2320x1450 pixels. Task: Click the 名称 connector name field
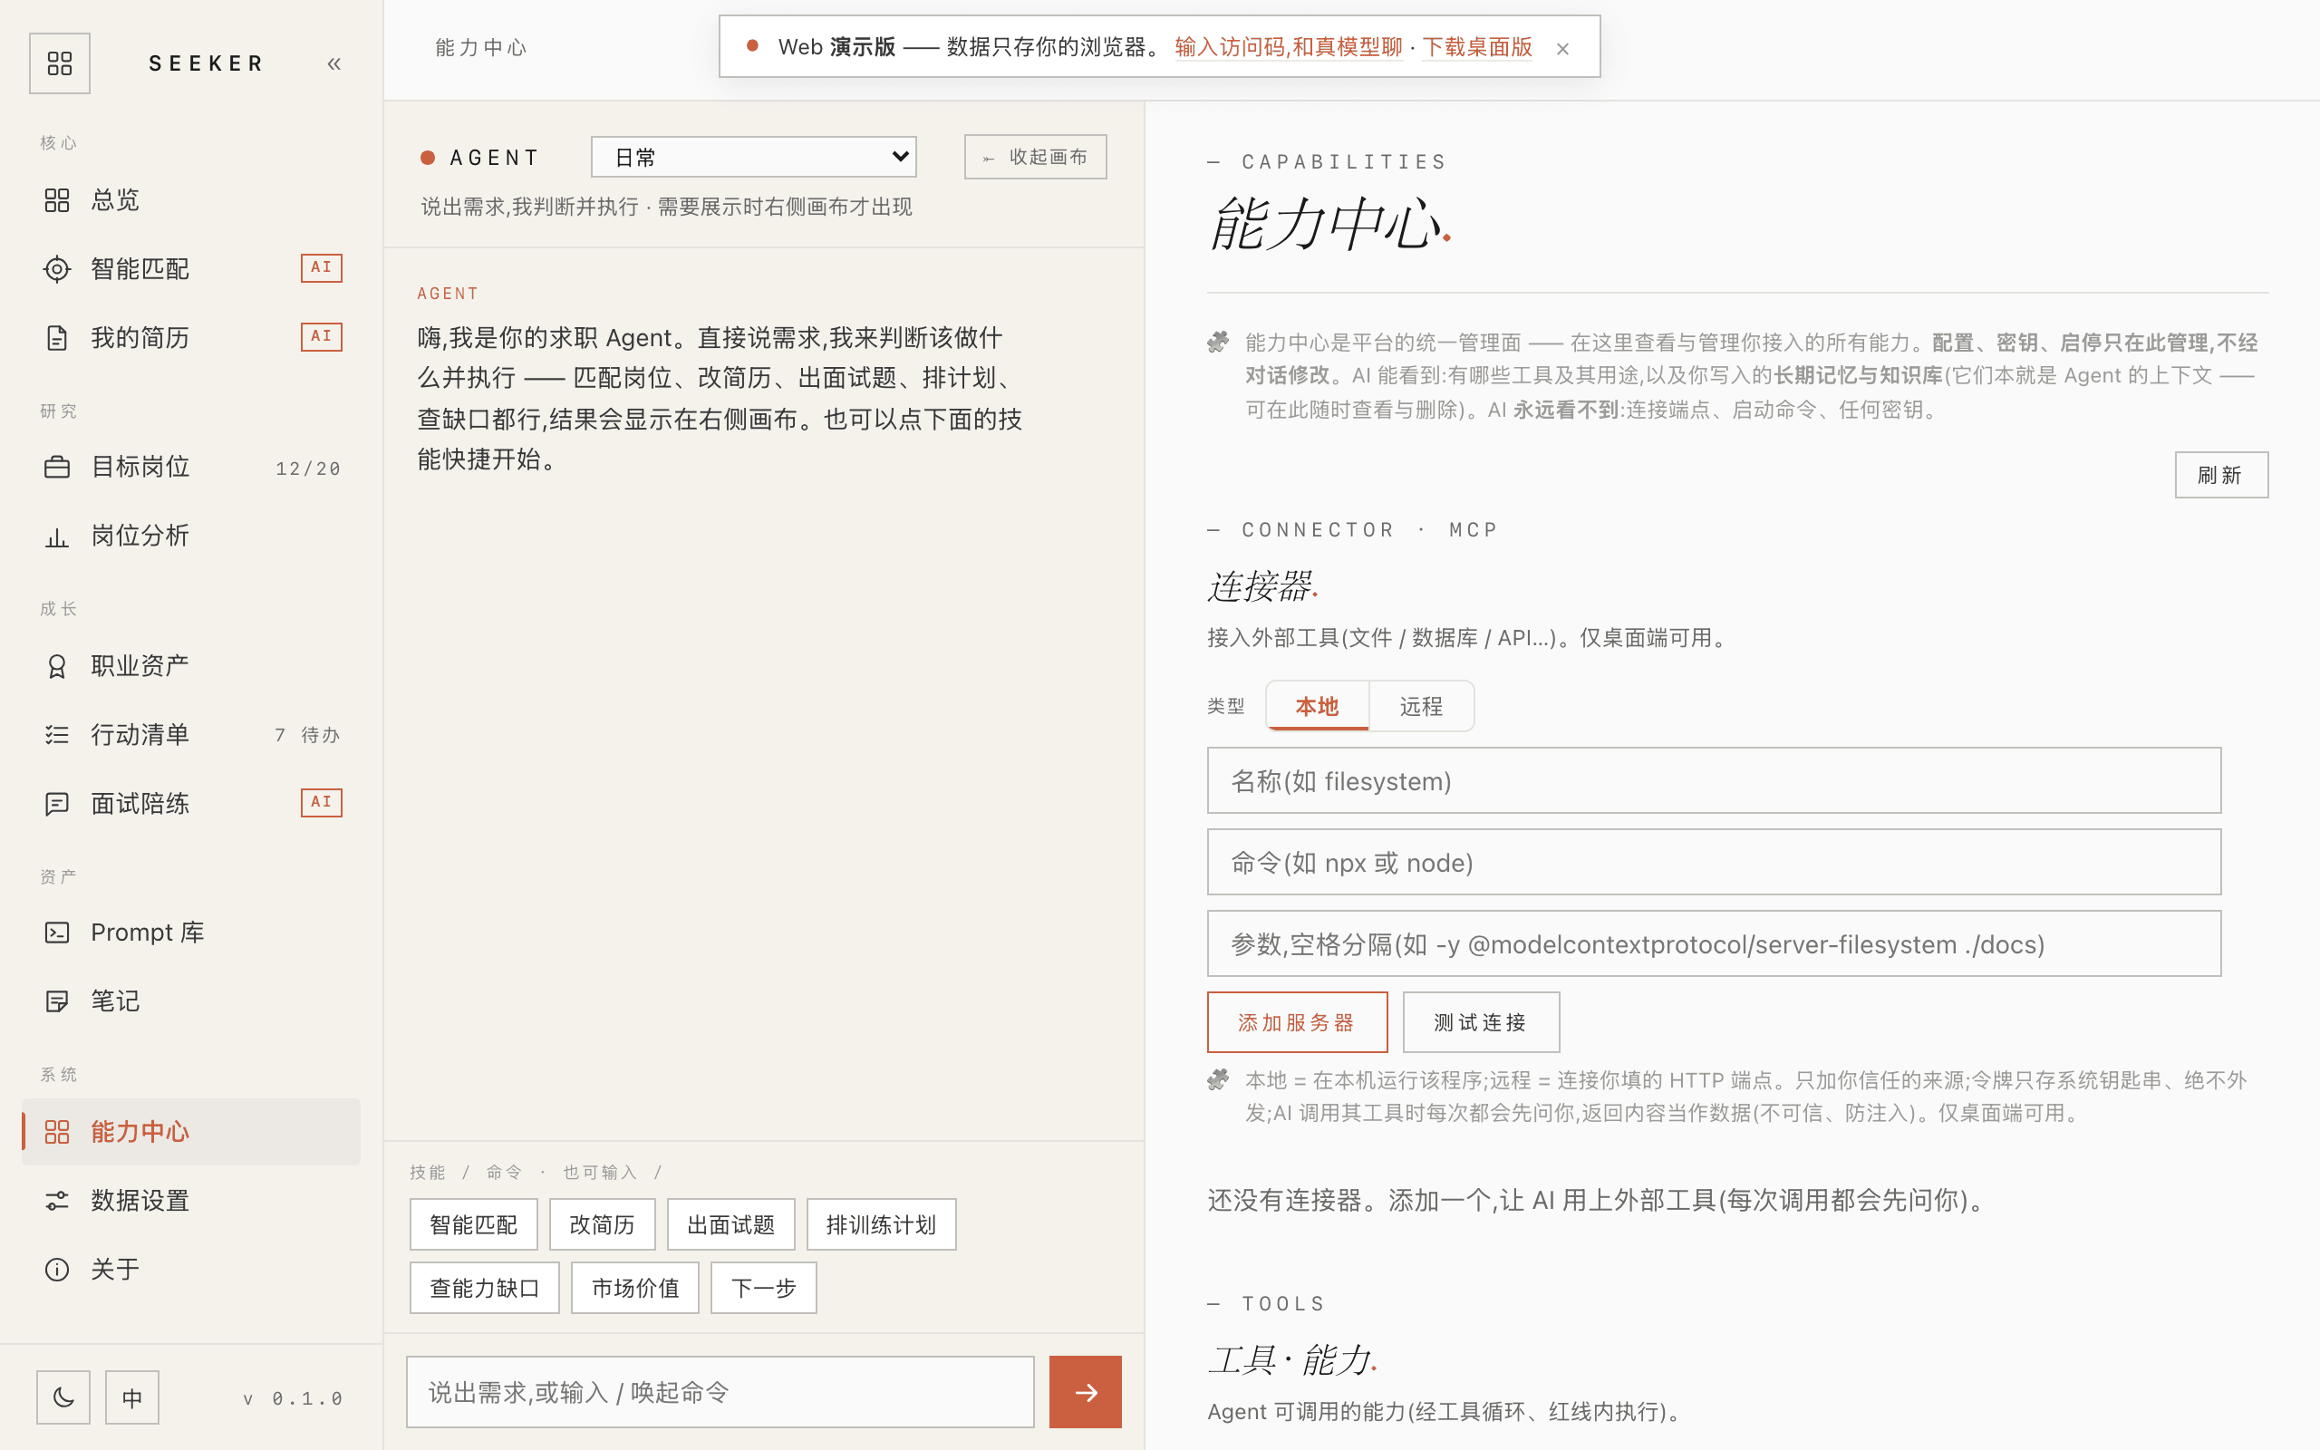[1714, 780]
